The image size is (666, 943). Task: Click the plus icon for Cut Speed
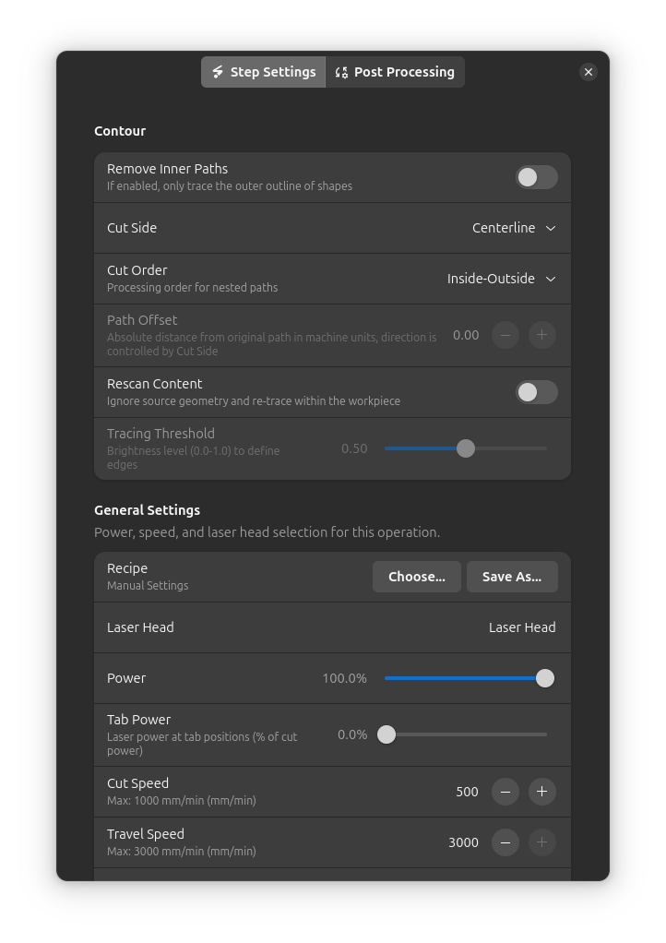(541, 792)
